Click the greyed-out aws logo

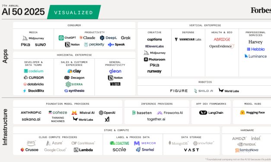31,143
